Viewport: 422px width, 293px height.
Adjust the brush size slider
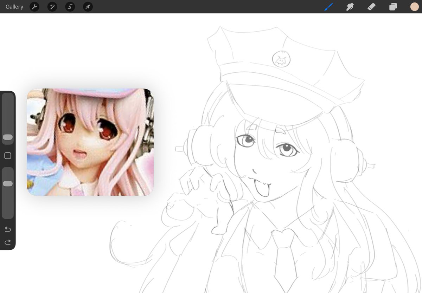click(8, 137)
